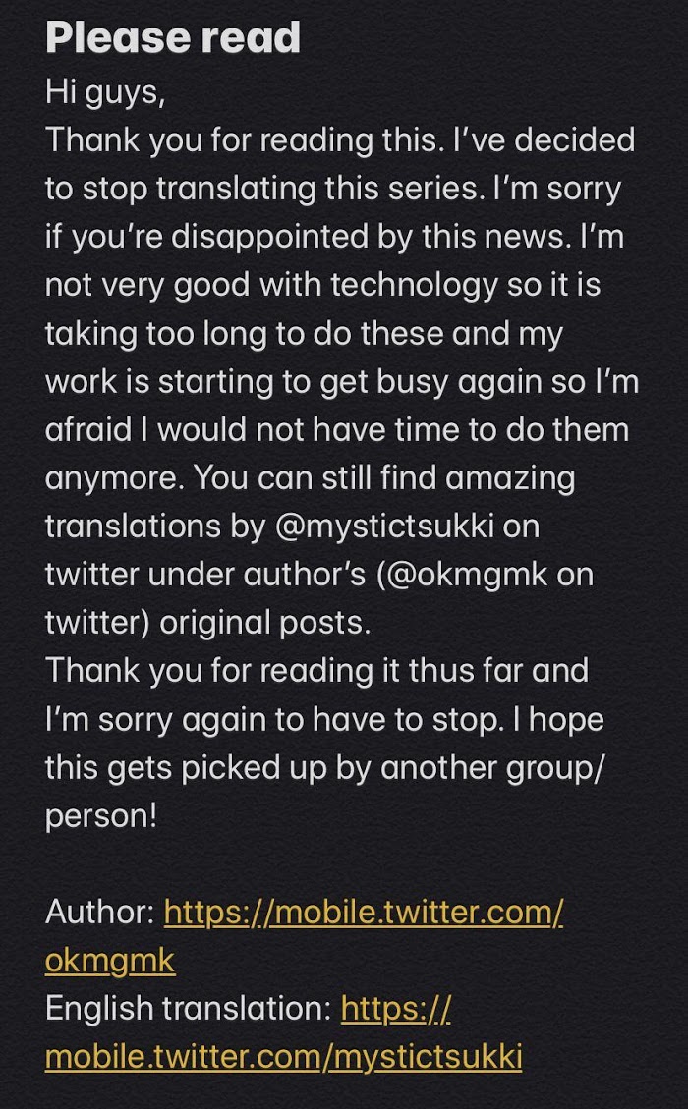Image resolution: width=688 pixels, height=1109 pixels.
Task: Click the line "twitter) original posts."
Action: click(x=207, y=623)
